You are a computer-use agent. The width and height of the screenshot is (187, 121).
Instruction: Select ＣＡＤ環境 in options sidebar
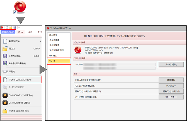point(54,40)
